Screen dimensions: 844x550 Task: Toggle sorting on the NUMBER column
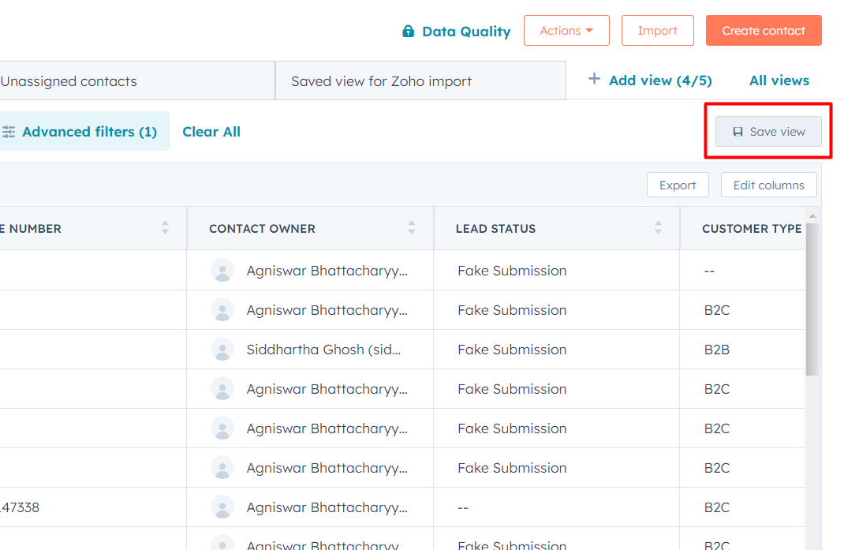click(x=165, y=228)
